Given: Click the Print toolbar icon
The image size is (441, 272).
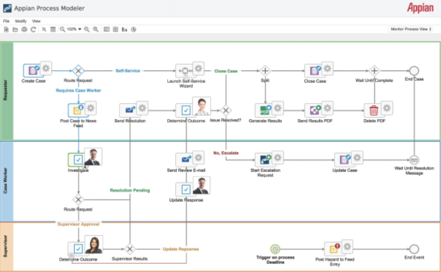Looking at the screenshot, I should pos(24,30).
